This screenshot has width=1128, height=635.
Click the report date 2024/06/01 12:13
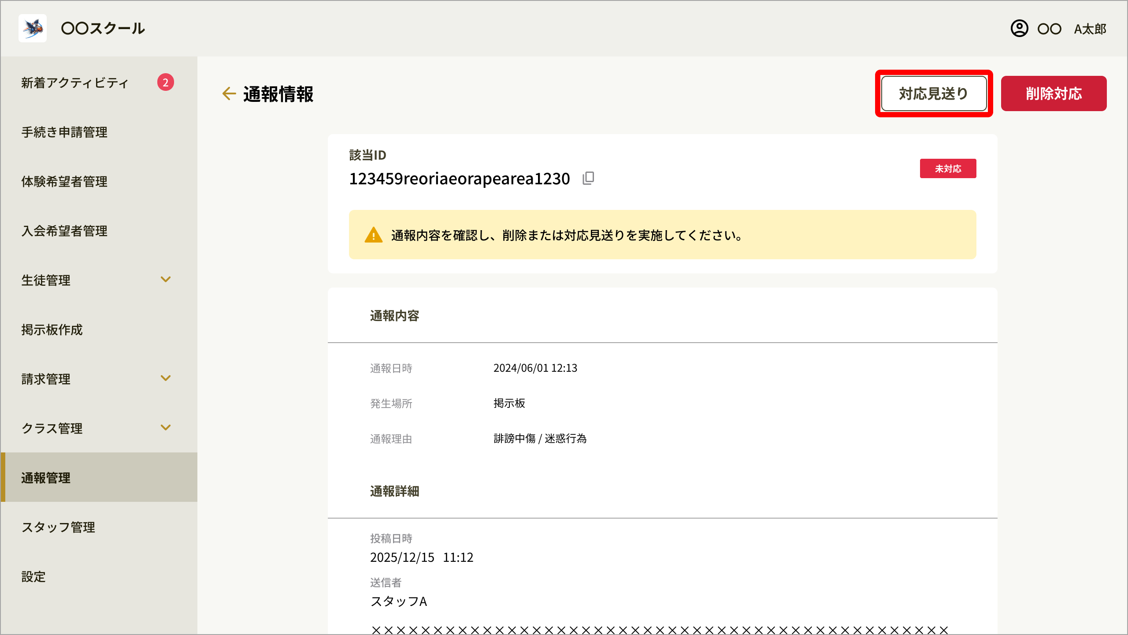coord(535,368)
